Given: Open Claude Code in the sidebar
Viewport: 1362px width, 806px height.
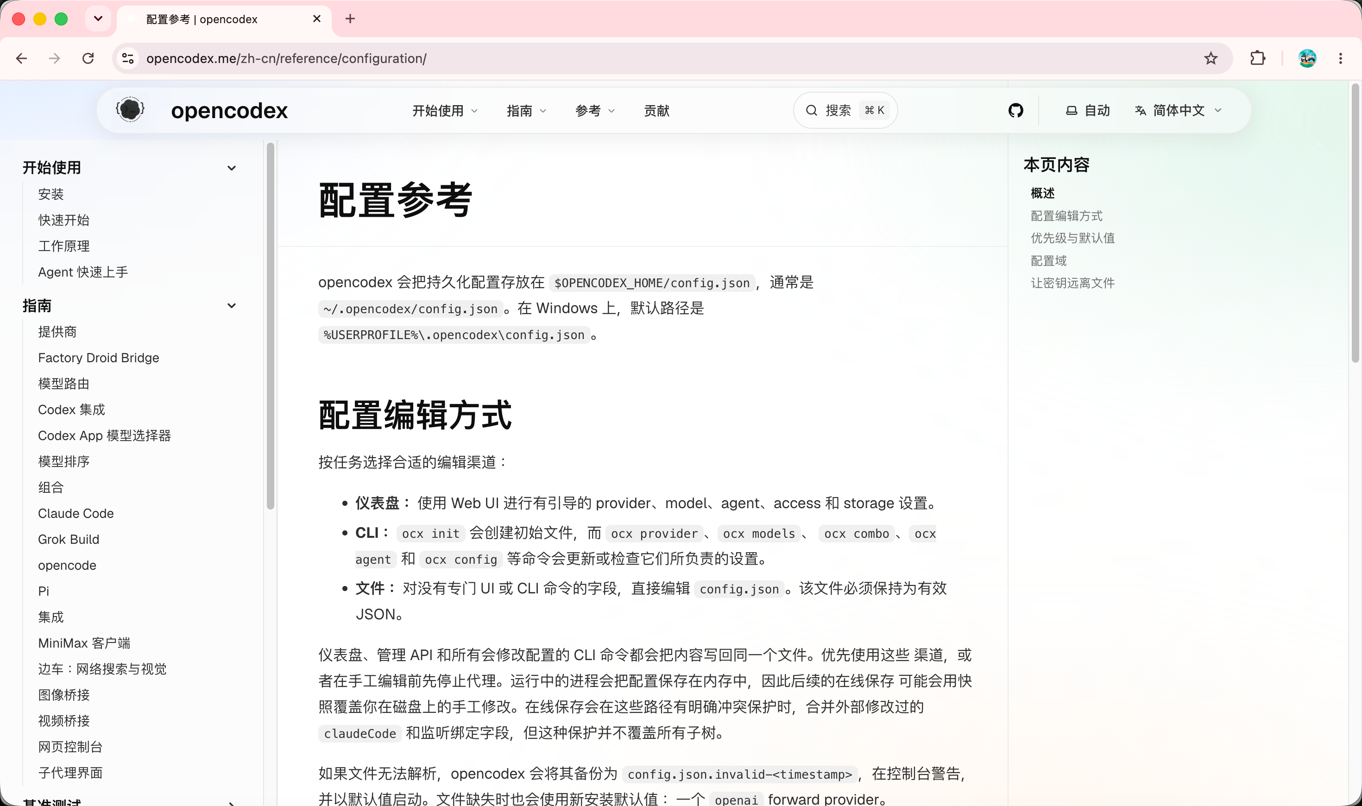Looking at the screenshot, I should (76, 513).
